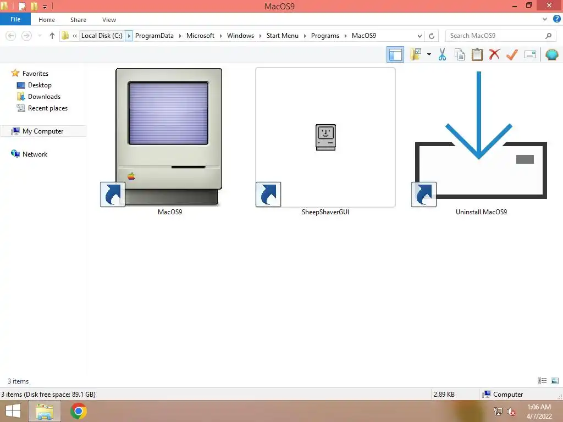Viewport: 563px width, 422px height.
Task: Click Microsoft breadcrumb segment
Action: [x=200, y=36]
